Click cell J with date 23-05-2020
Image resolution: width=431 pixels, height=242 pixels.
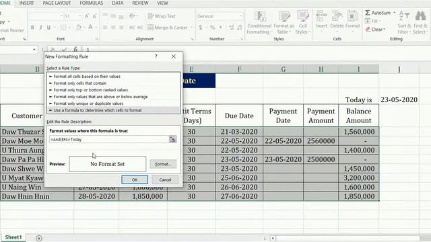click(x=399, y=100)
